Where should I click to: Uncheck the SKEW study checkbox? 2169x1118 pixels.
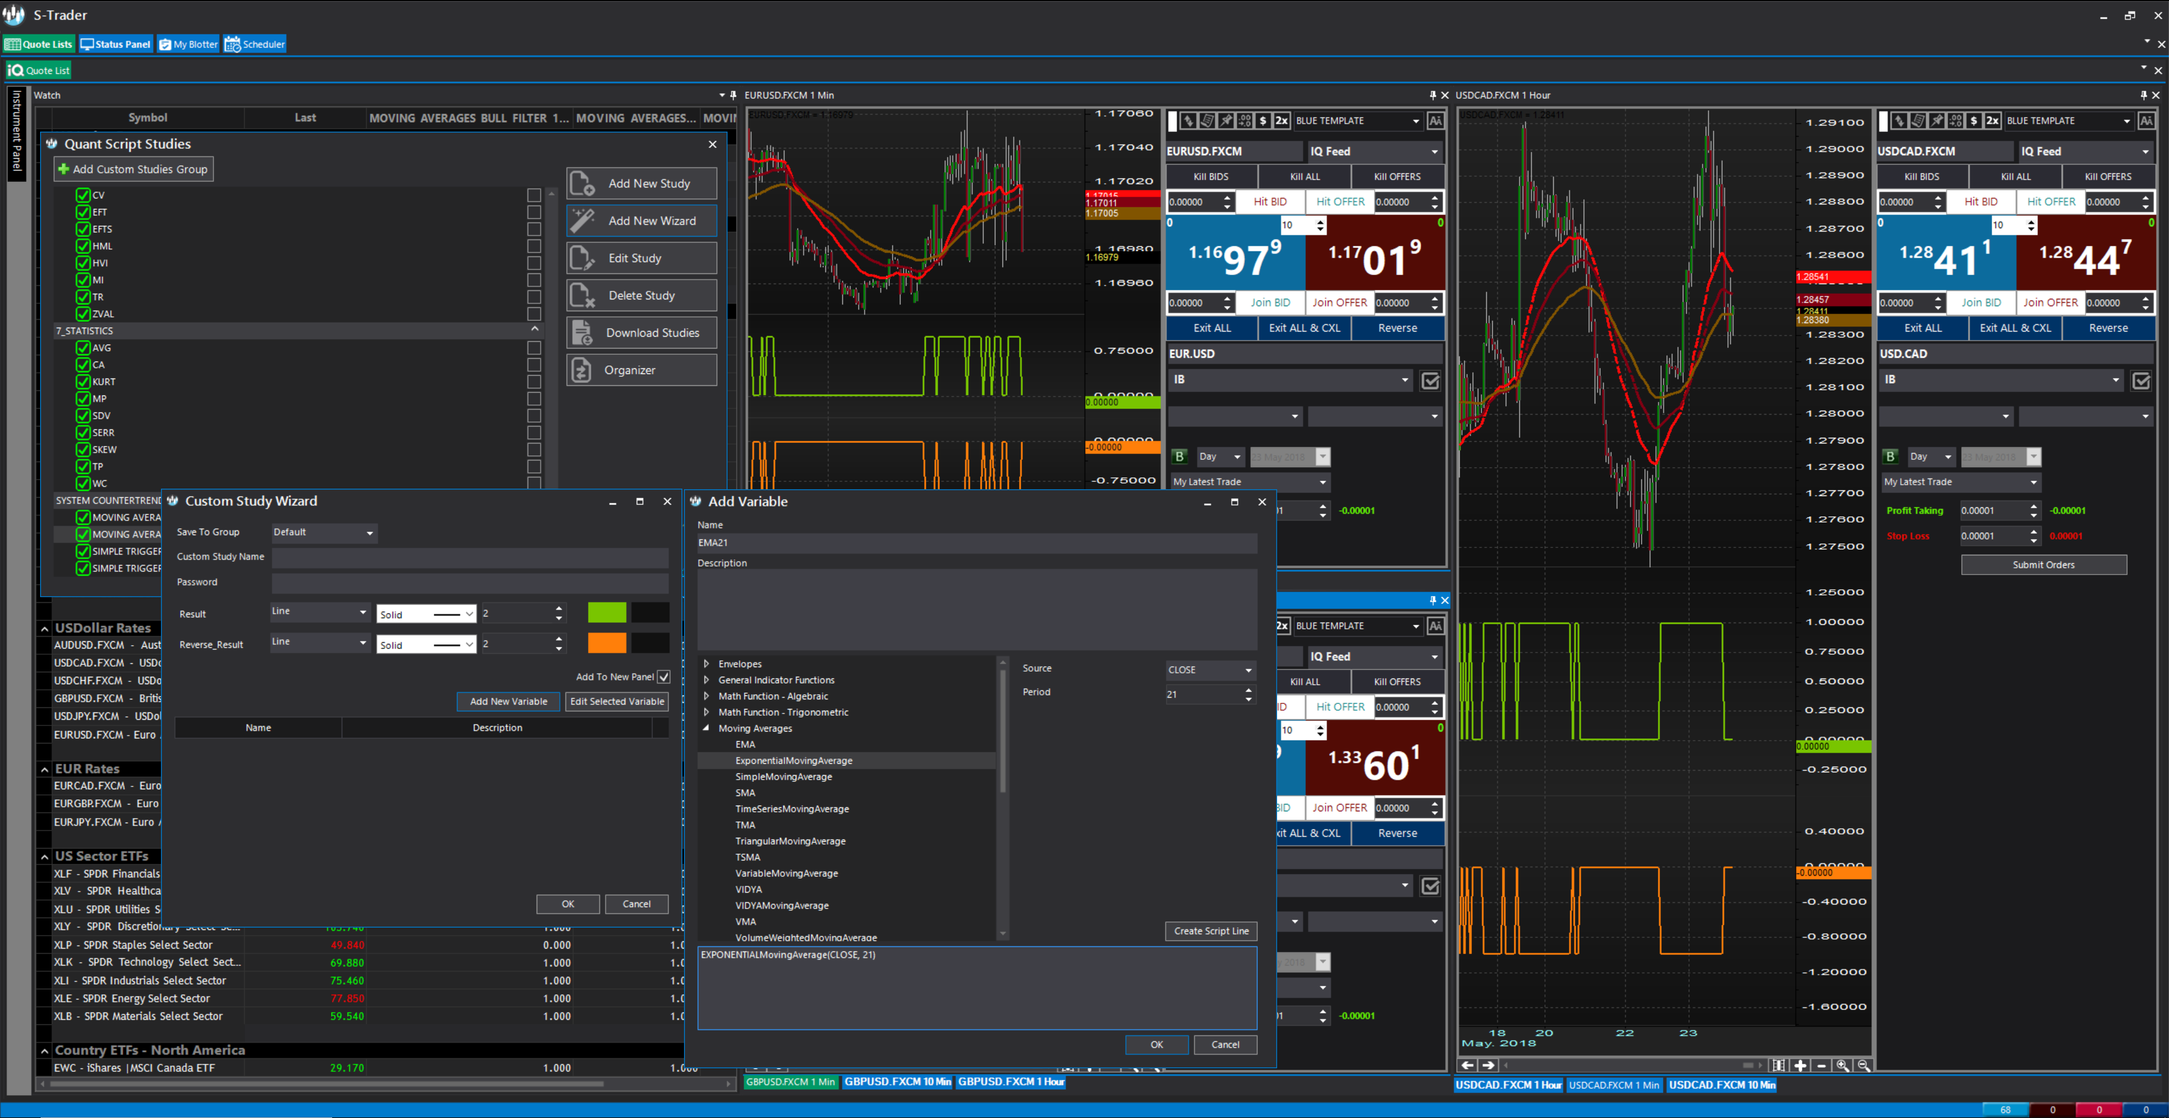point(82,450)
